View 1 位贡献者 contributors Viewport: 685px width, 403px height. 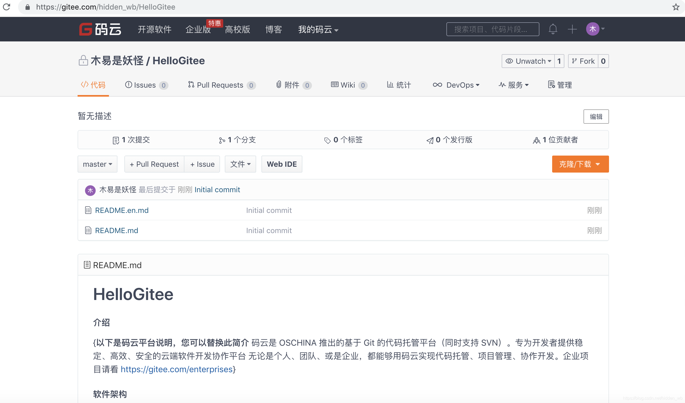point(555,140)
